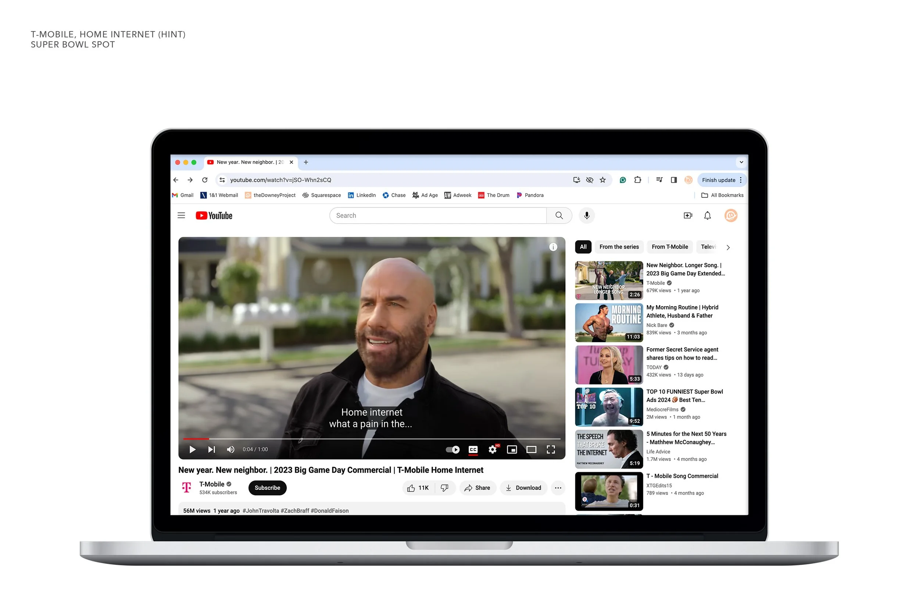Open Chrome menu three dots
Image resolution: width=919 pixels, height=590 pixels.
click(x=741, y=180)
